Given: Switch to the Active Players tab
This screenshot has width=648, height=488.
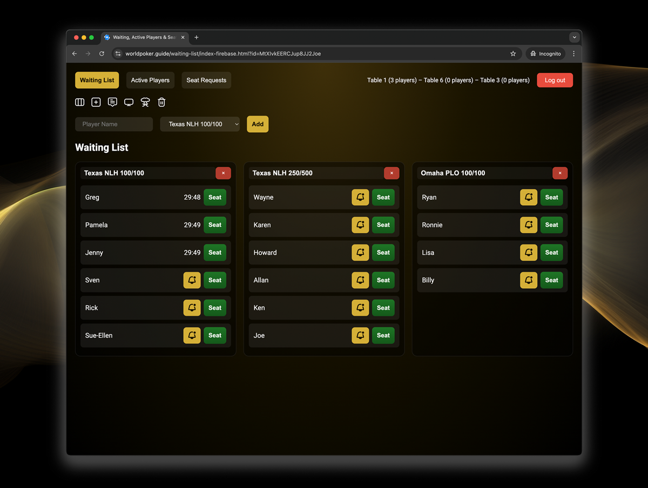Looking at the screenshot, I should point(150,80).
